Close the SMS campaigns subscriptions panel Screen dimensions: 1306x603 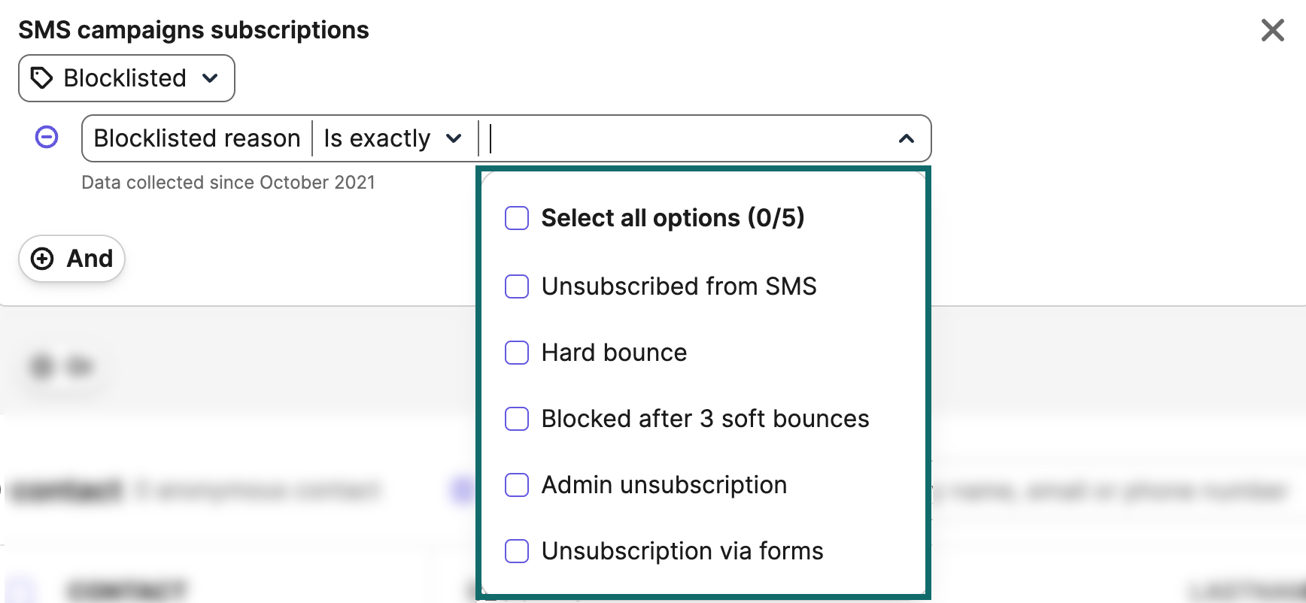click(1272, 30)
